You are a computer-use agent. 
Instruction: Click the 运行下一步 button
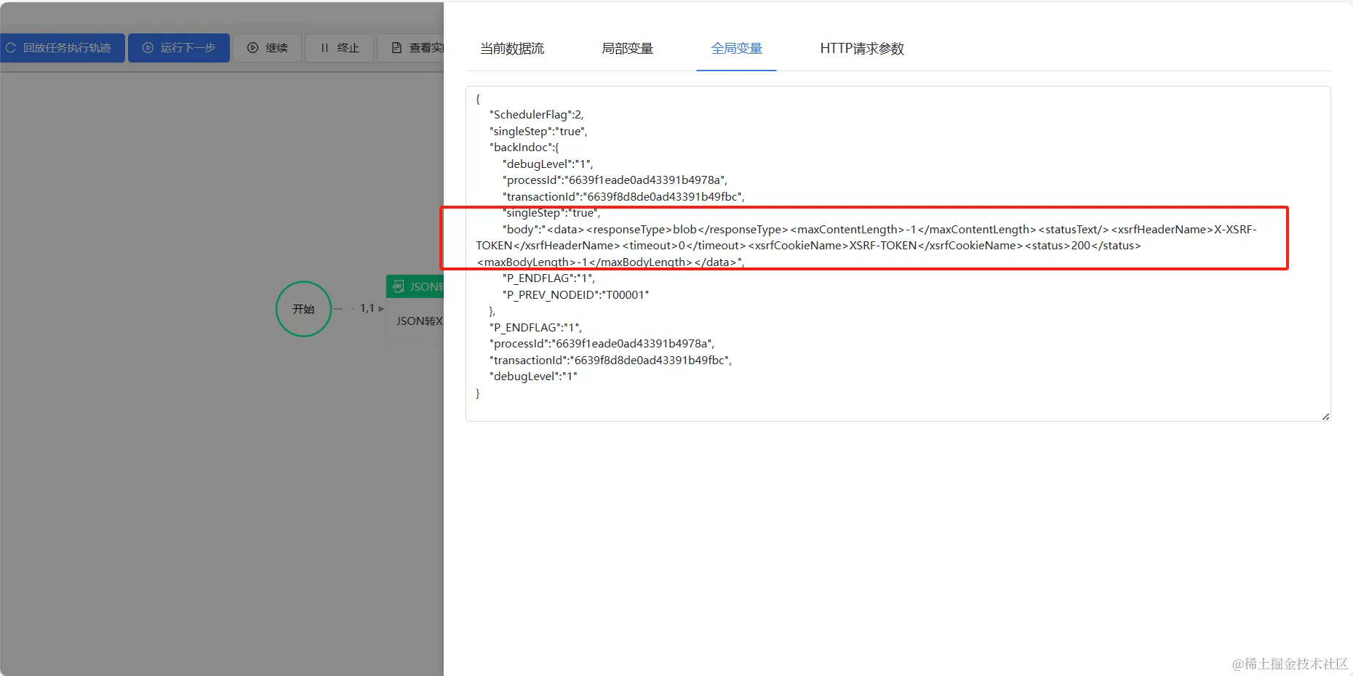pos(179,48)
